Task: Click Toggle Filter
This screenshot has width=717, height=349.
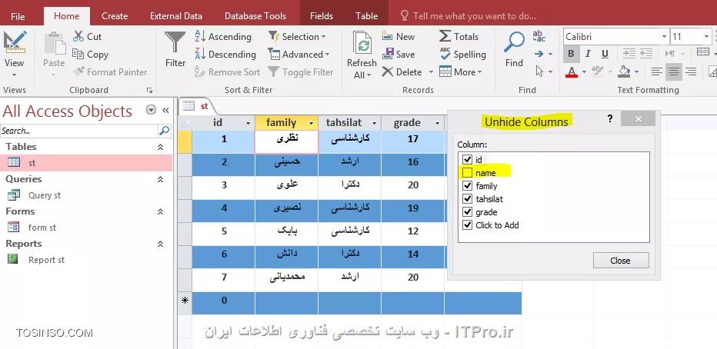Action: 301,71
